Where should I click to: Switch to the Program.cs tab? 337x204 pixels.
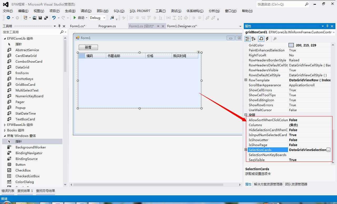pyautogui.click(x=107, y=26)
